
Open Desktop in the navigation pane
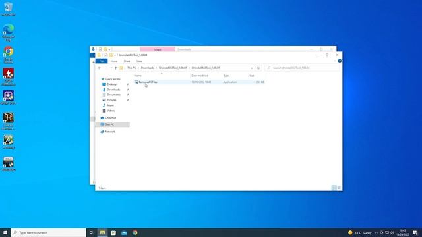[111, 84]
